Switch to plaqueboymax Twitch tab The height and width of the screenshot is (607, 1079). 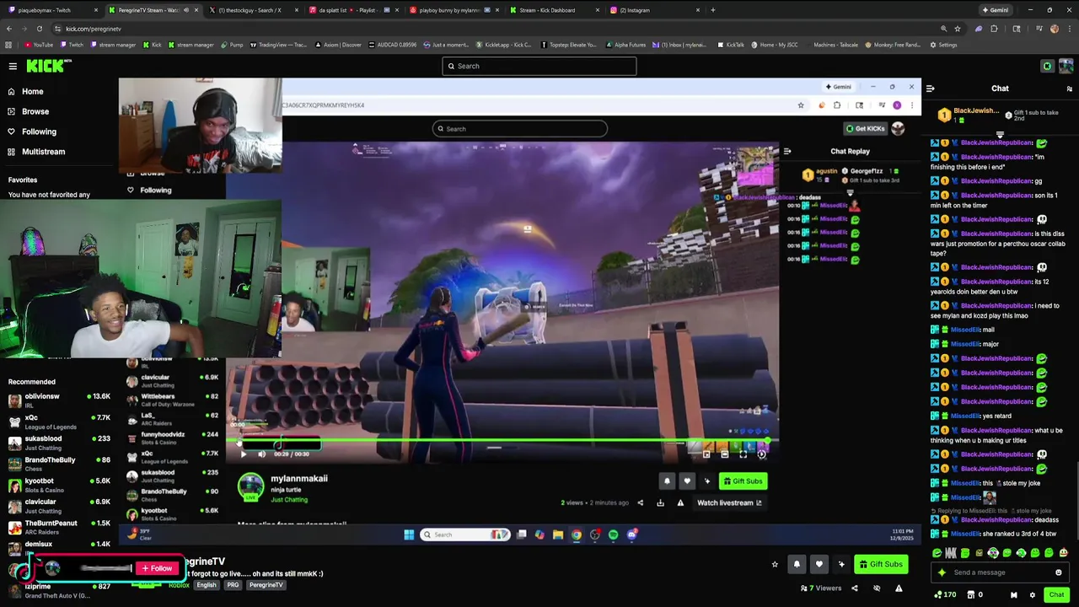click(51, 10)
